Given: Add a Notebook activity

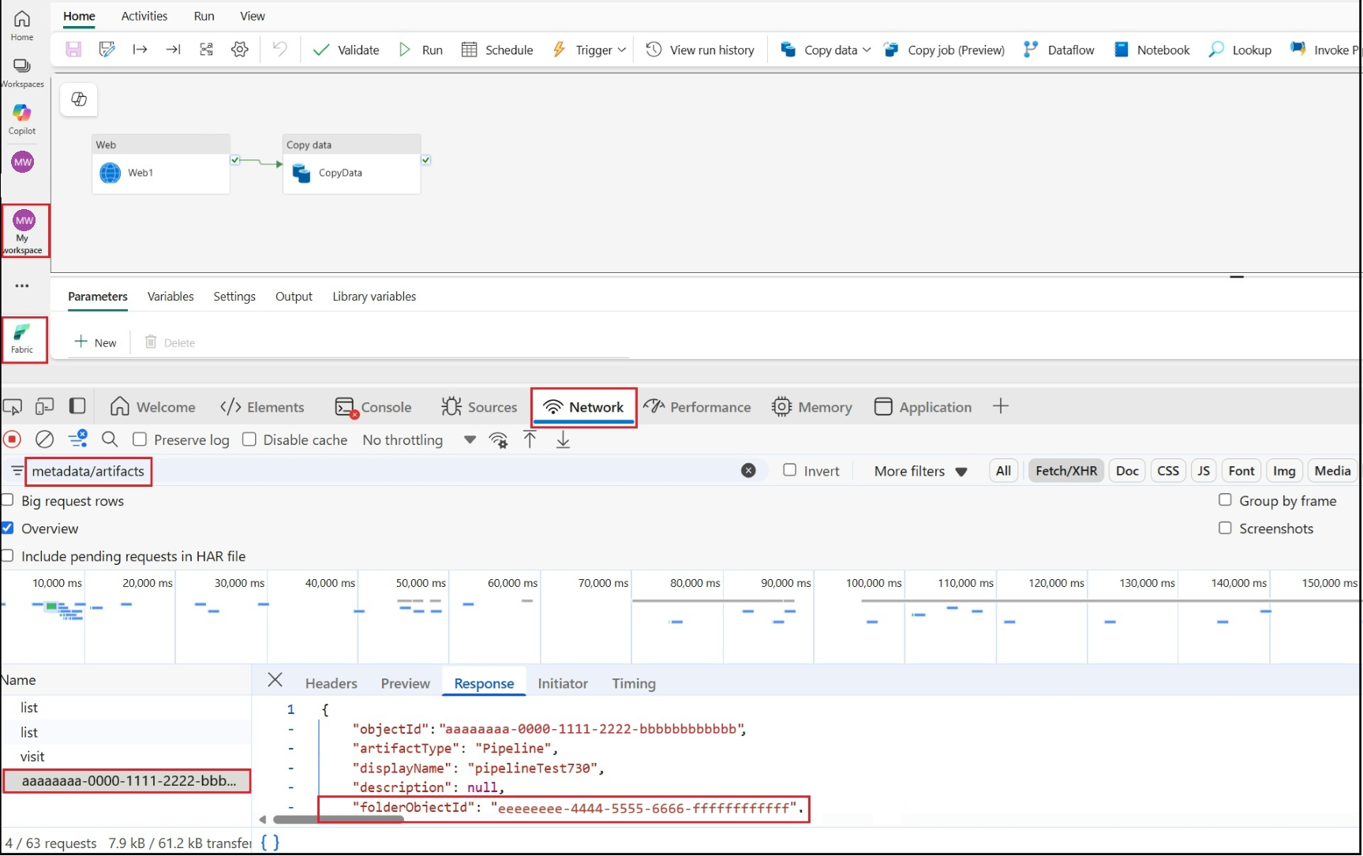Looking at the screenshot, I should coord(1151,50).
